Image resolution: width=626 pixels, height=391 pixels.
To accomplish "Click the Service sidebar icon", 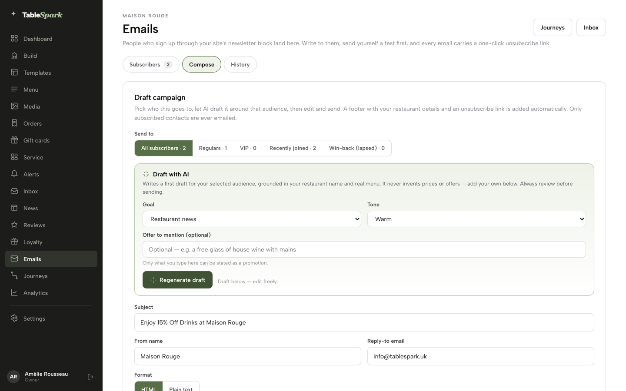I will click(14, 157).
